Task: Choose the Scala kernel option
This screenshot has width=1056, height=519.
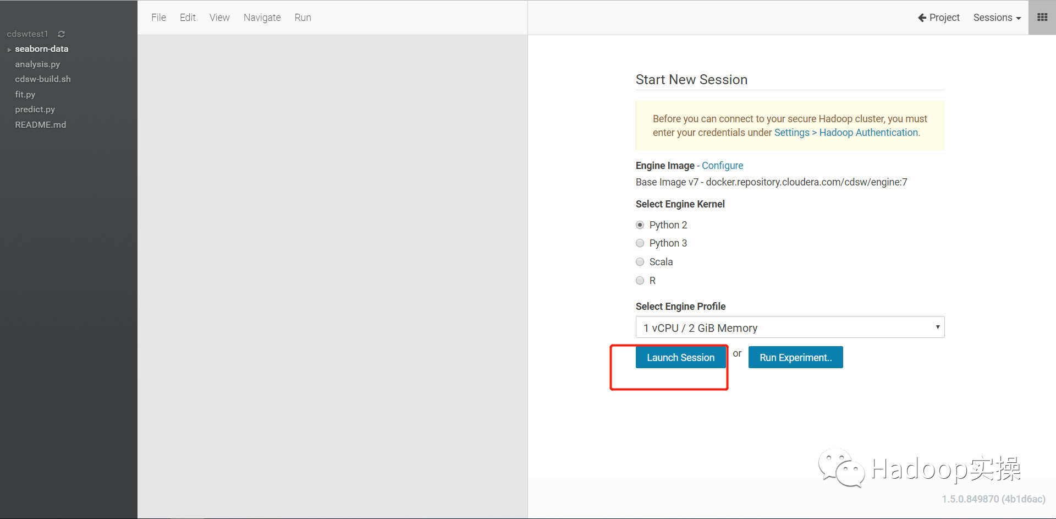Action: coord(640,262)
